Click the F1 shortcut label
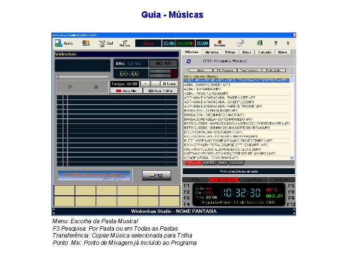 (187, 186)
